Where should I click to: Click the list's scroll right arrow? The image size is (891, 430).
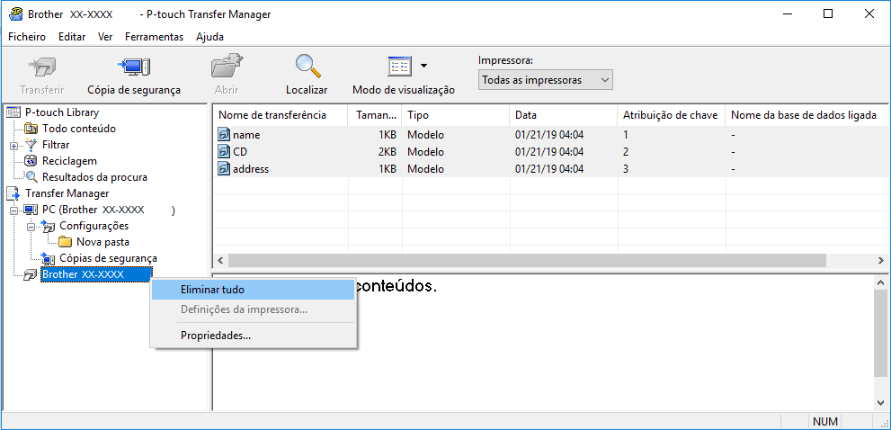pyautogui.click(x=881, y=261)
